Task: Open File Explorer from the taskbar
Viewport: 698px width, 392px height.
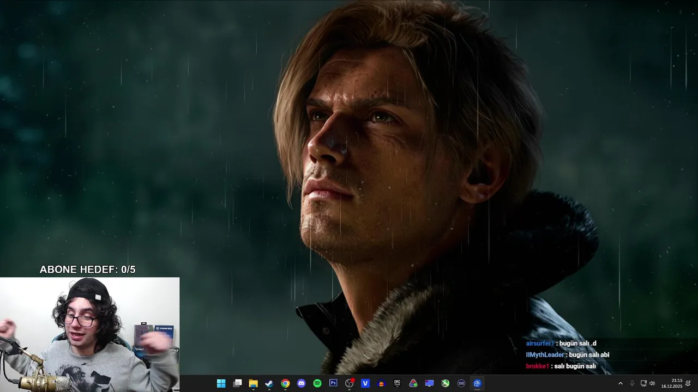Action: pos(253,383)
